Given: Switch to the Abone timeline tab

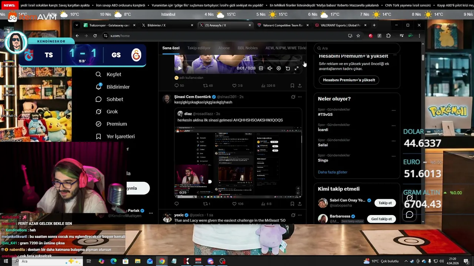Looking at the screenshot, I should [x=224, y=48].
